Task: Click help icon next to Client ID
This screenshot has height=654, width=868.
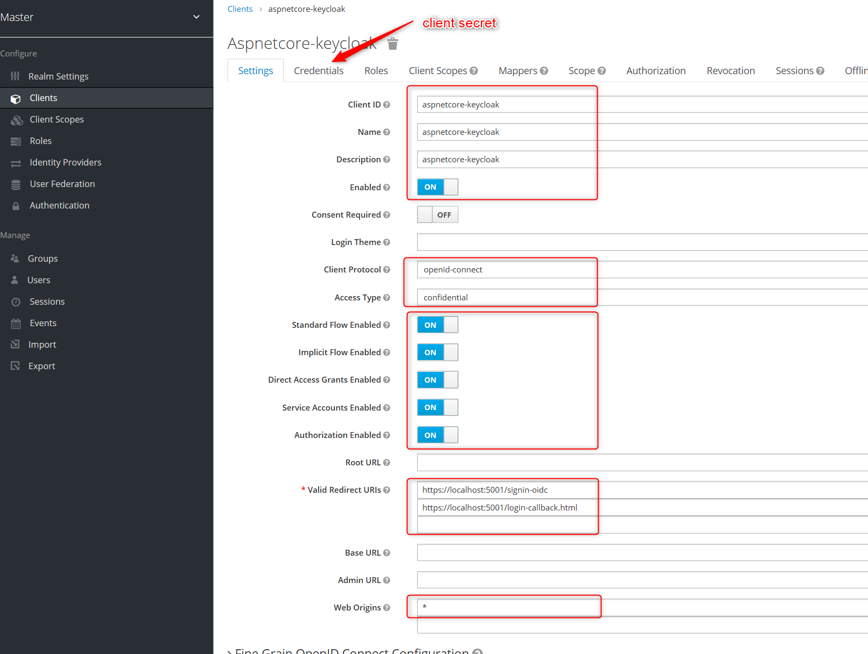Action: pos(386,105)
